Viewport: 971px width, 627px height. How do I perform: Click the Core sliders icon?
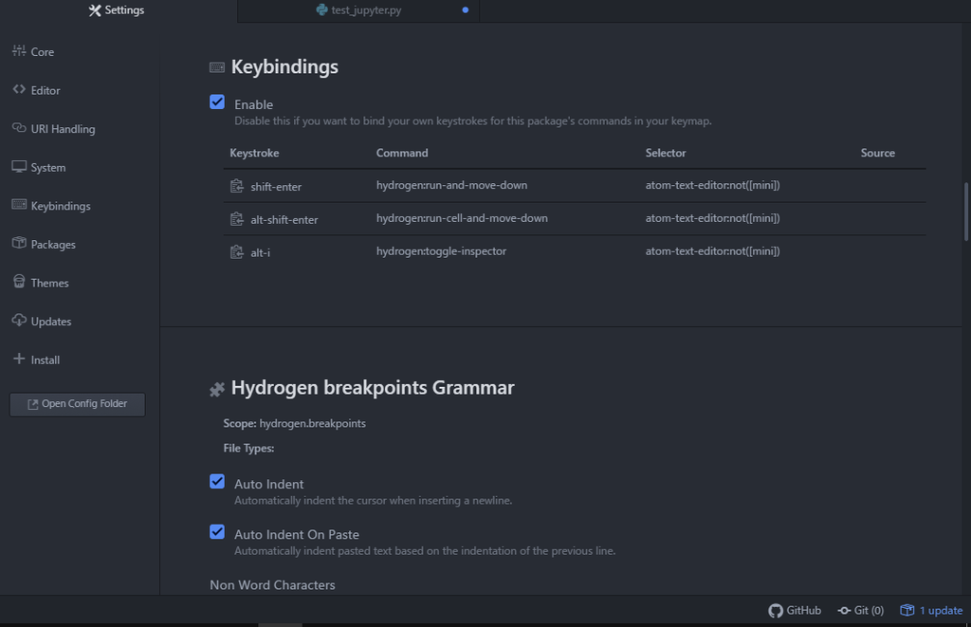(x=19, y=51)
